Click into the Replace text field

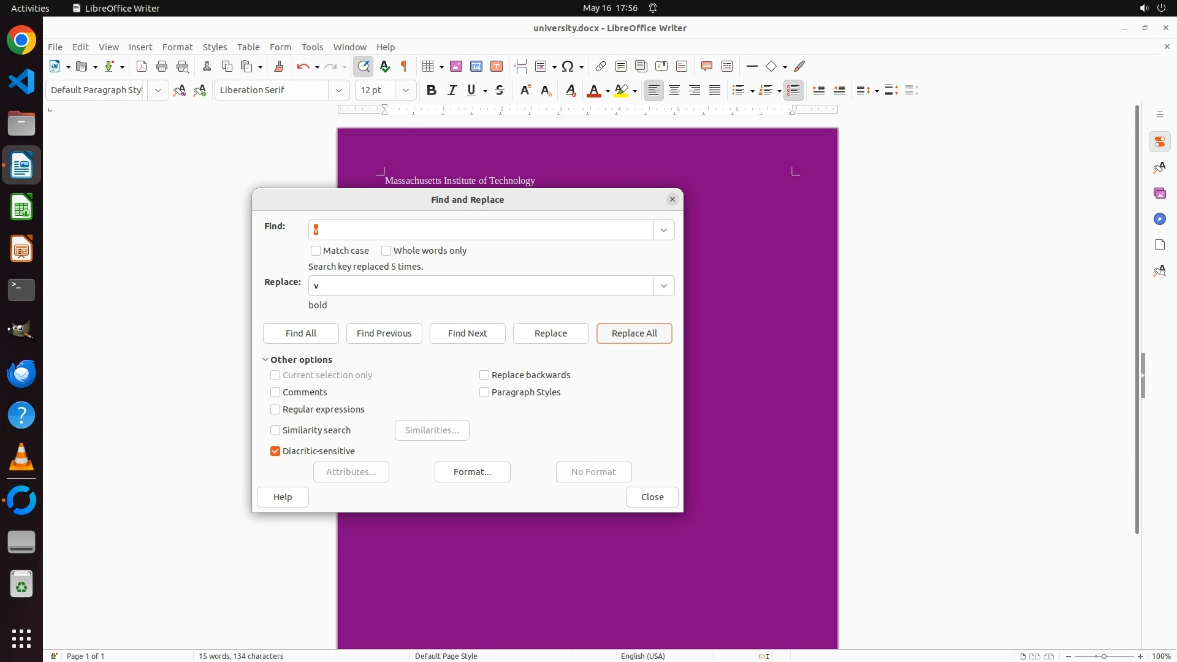pyautogui.click(x=481, y=286)
